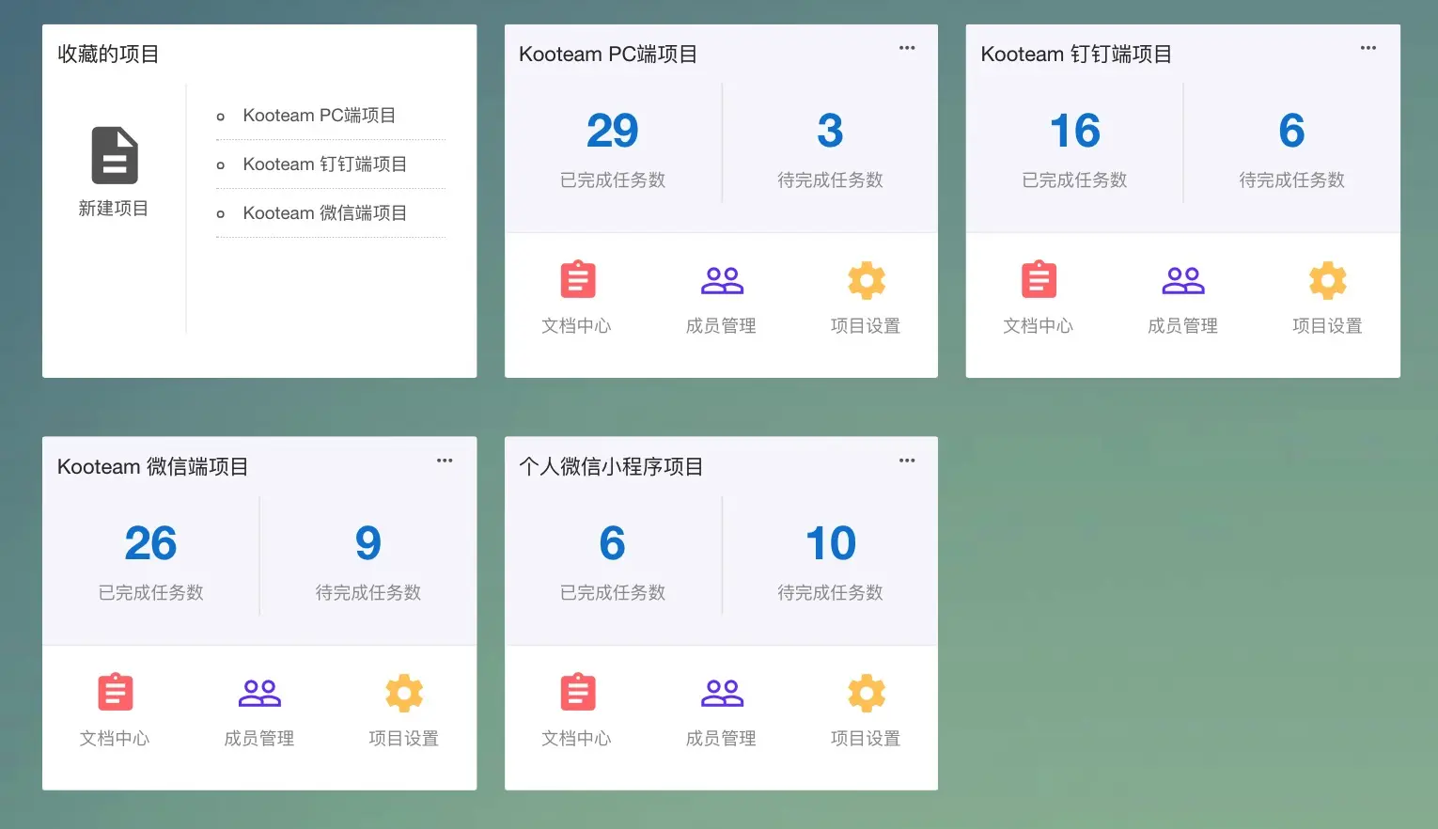The image size is (1438, 829).
Task: Click pending count 10 in 个人微信小程序项目
Action: [x=831, y=543]
